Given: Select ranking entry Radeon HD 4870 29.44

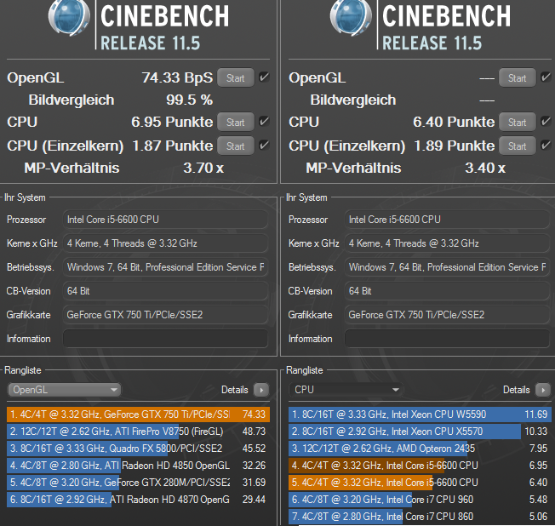Looking at the screenshot, I should click(x=138, y=500).
